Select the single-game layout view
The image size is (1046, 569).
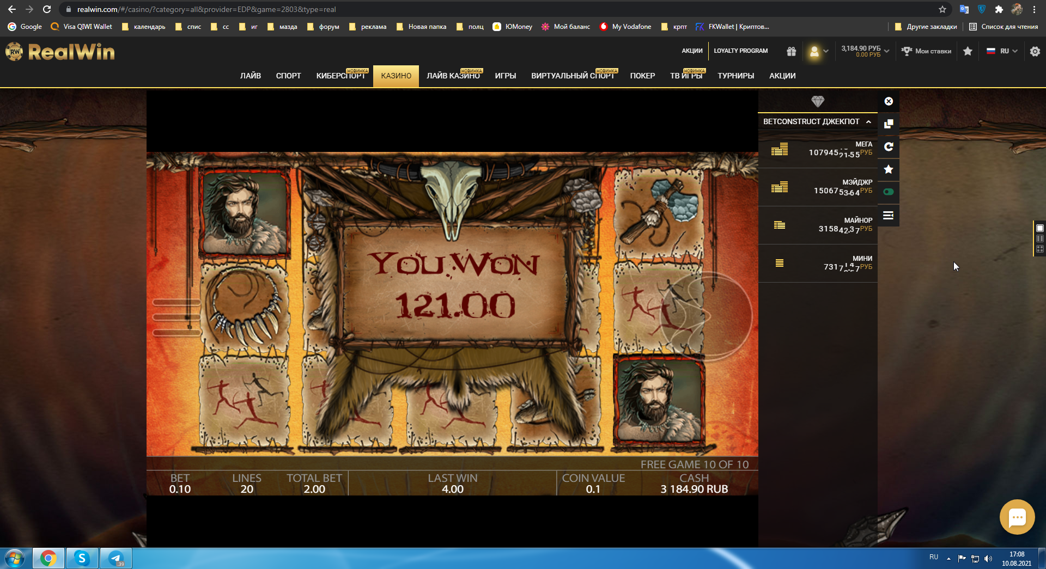(1039, 228)
